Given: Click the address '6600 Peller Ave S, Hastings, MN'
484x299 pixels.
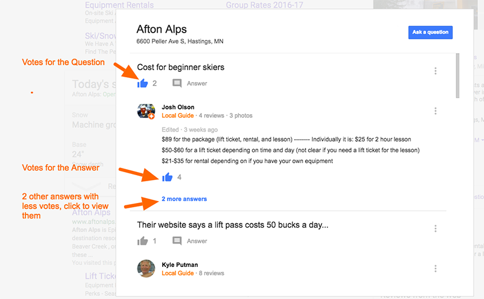Looking at the screenshot, I should point(180,41).
